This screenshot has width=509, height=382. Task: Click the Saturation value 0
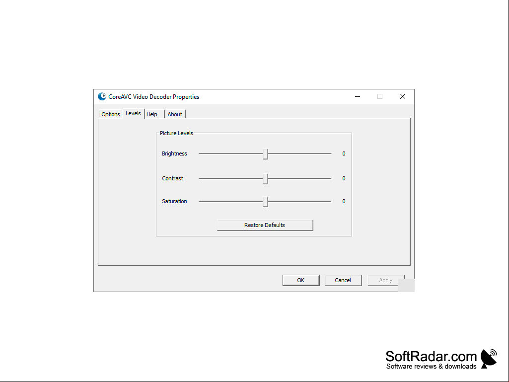pyautogui.click(x=344, y=201)
